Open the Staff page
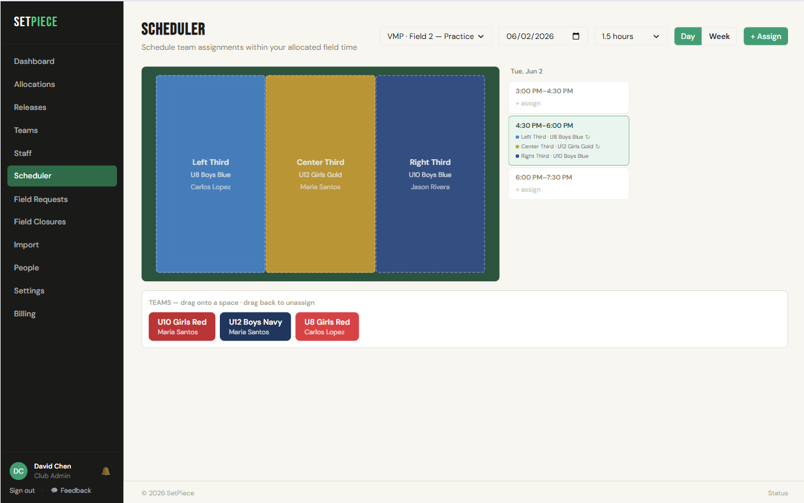 pos(62,153)
